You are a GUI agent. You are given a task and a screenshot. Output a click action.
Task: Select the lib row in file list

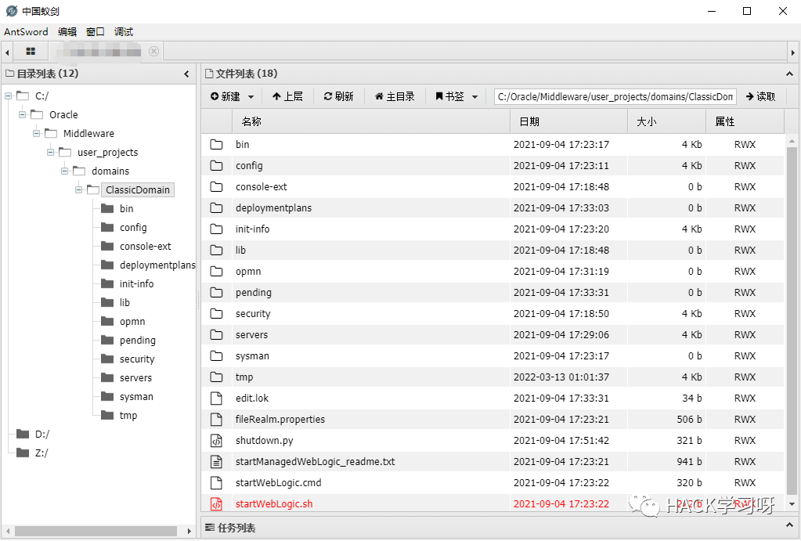click(493, 251)
